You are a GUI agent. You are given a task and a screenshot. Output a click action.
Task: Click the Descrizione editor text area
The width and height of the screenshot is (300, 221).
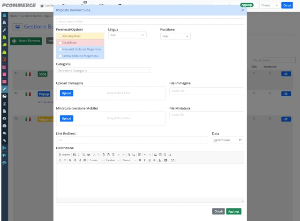pos(150,181)
